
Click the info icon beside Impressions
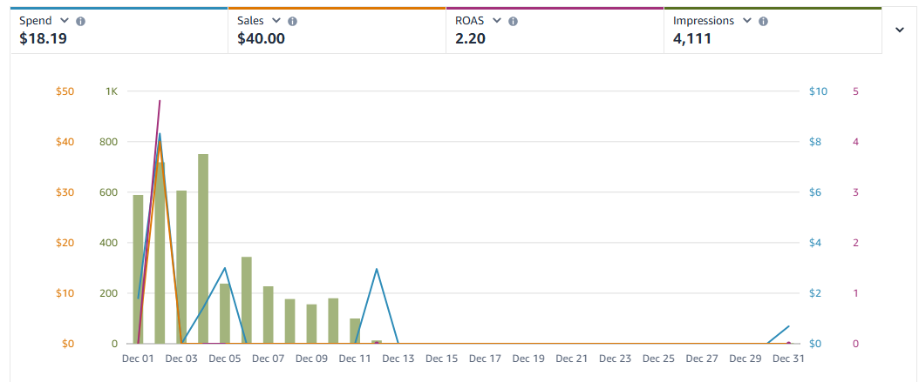click(x=763, y=21)
